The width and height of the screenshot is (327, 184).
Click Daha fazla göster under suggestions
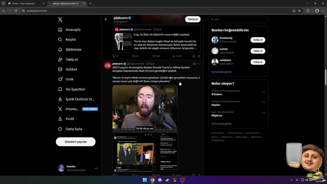[221, 72]
